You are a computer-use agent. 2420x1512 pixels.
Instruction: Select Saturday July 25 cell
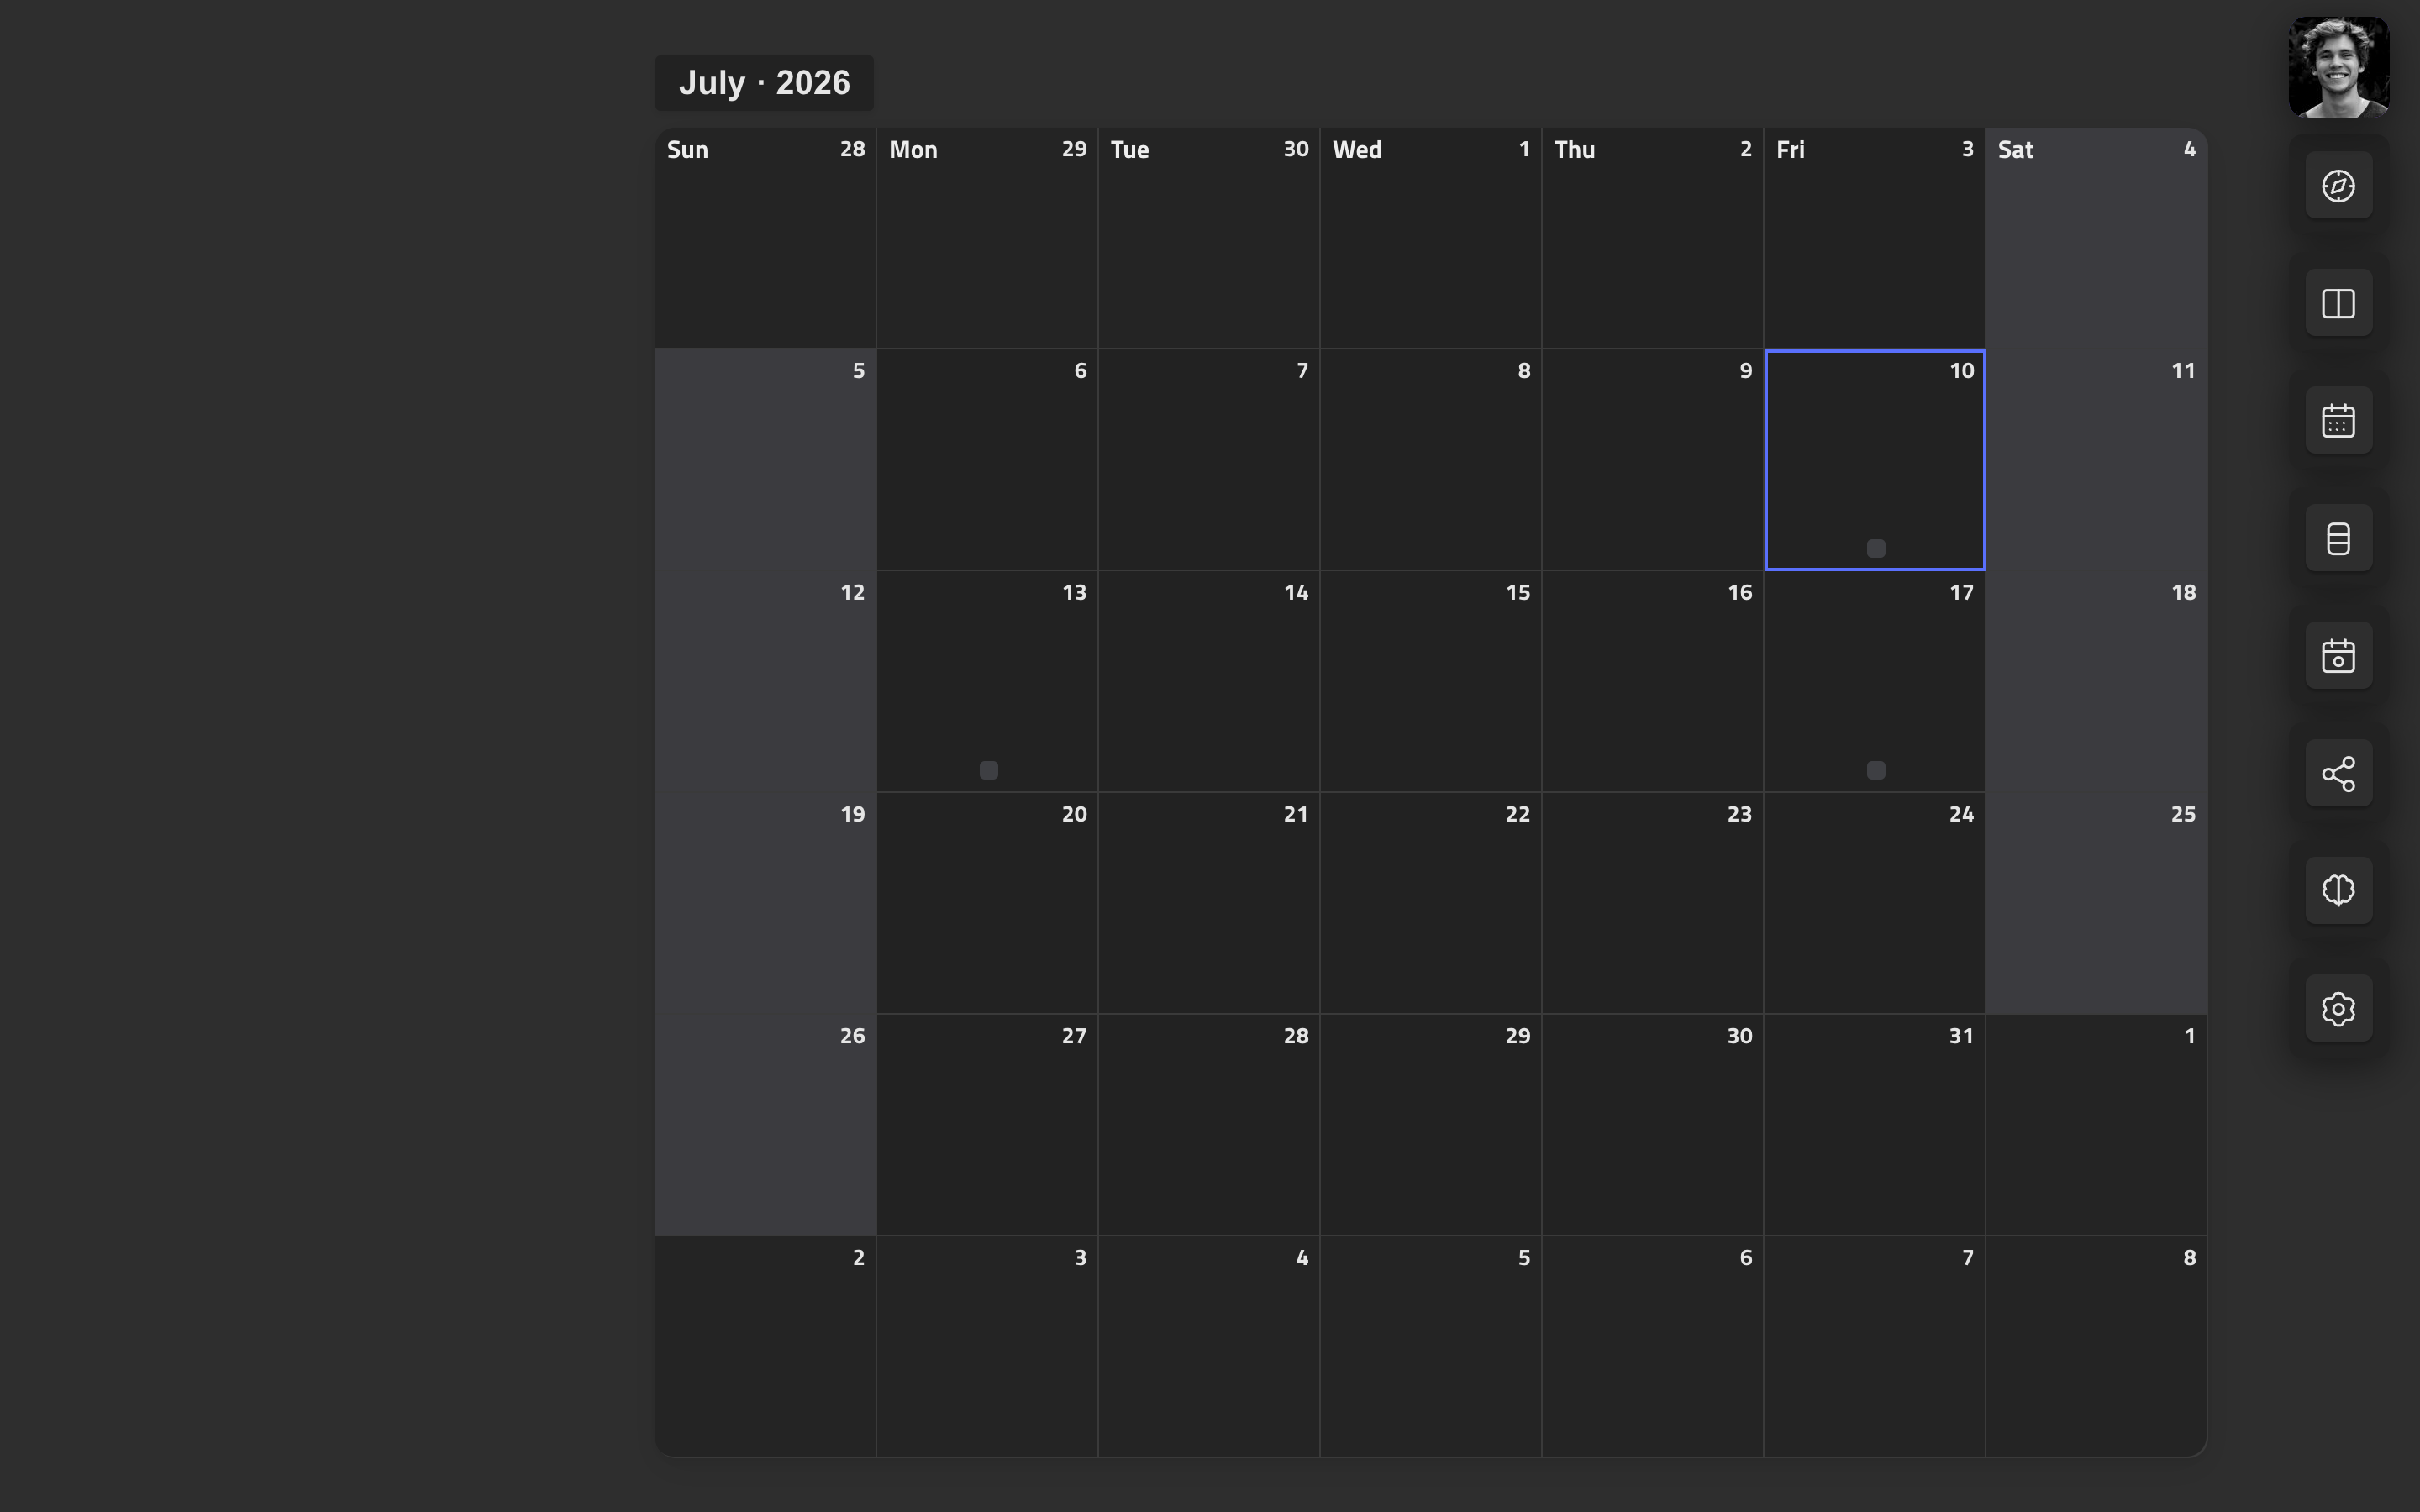(2096, 904)
